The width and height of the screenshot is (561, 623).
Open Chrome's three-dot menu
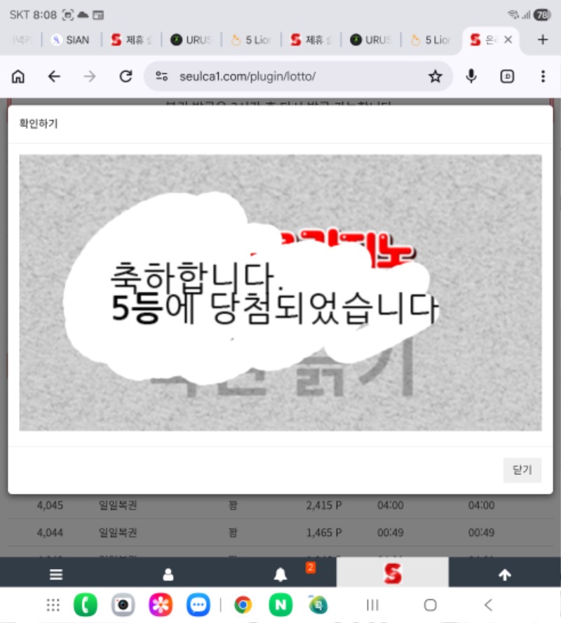pyautogui.click(x=543, y=76)
